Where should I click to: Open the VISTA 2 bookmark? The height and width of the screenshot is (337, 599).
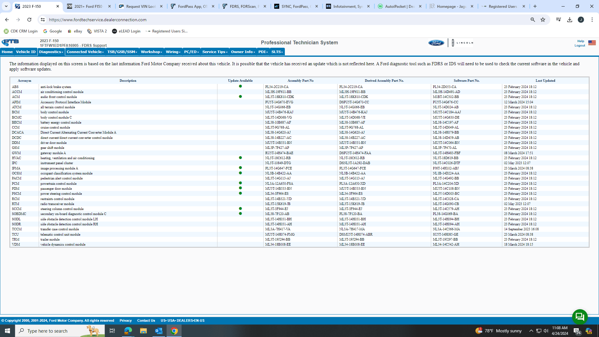(97, 31)
